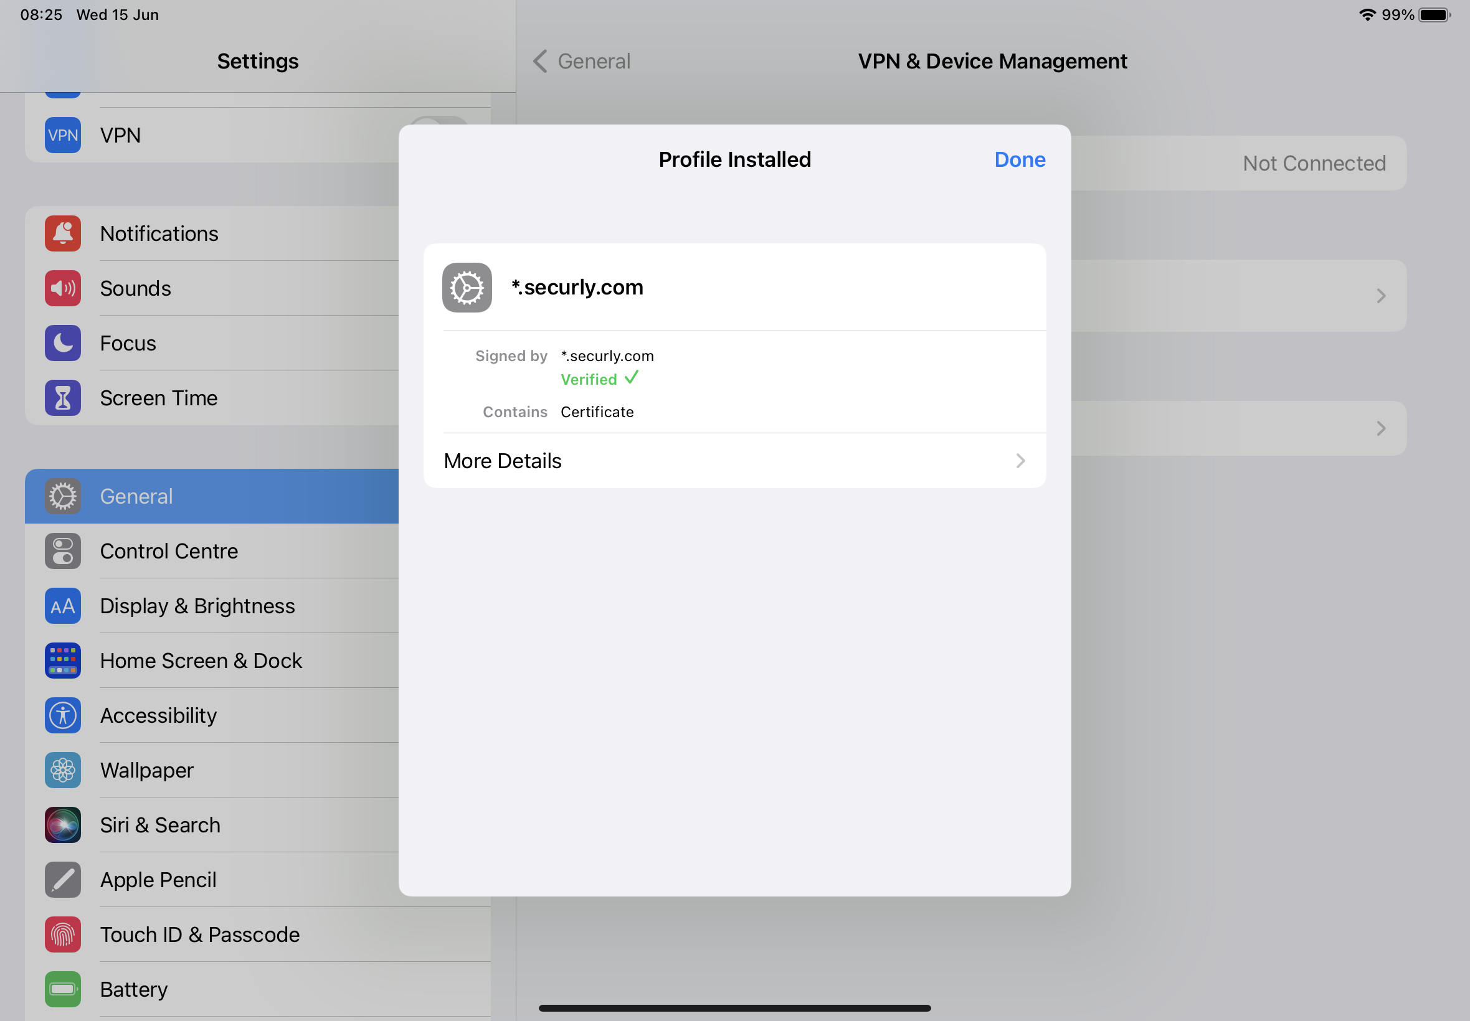Open Siri & Search settings
This screenshot has width=1470, height=1021.
212,826
